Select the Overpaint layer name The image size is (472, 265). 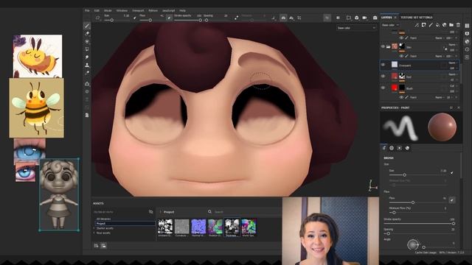[405, 66]
